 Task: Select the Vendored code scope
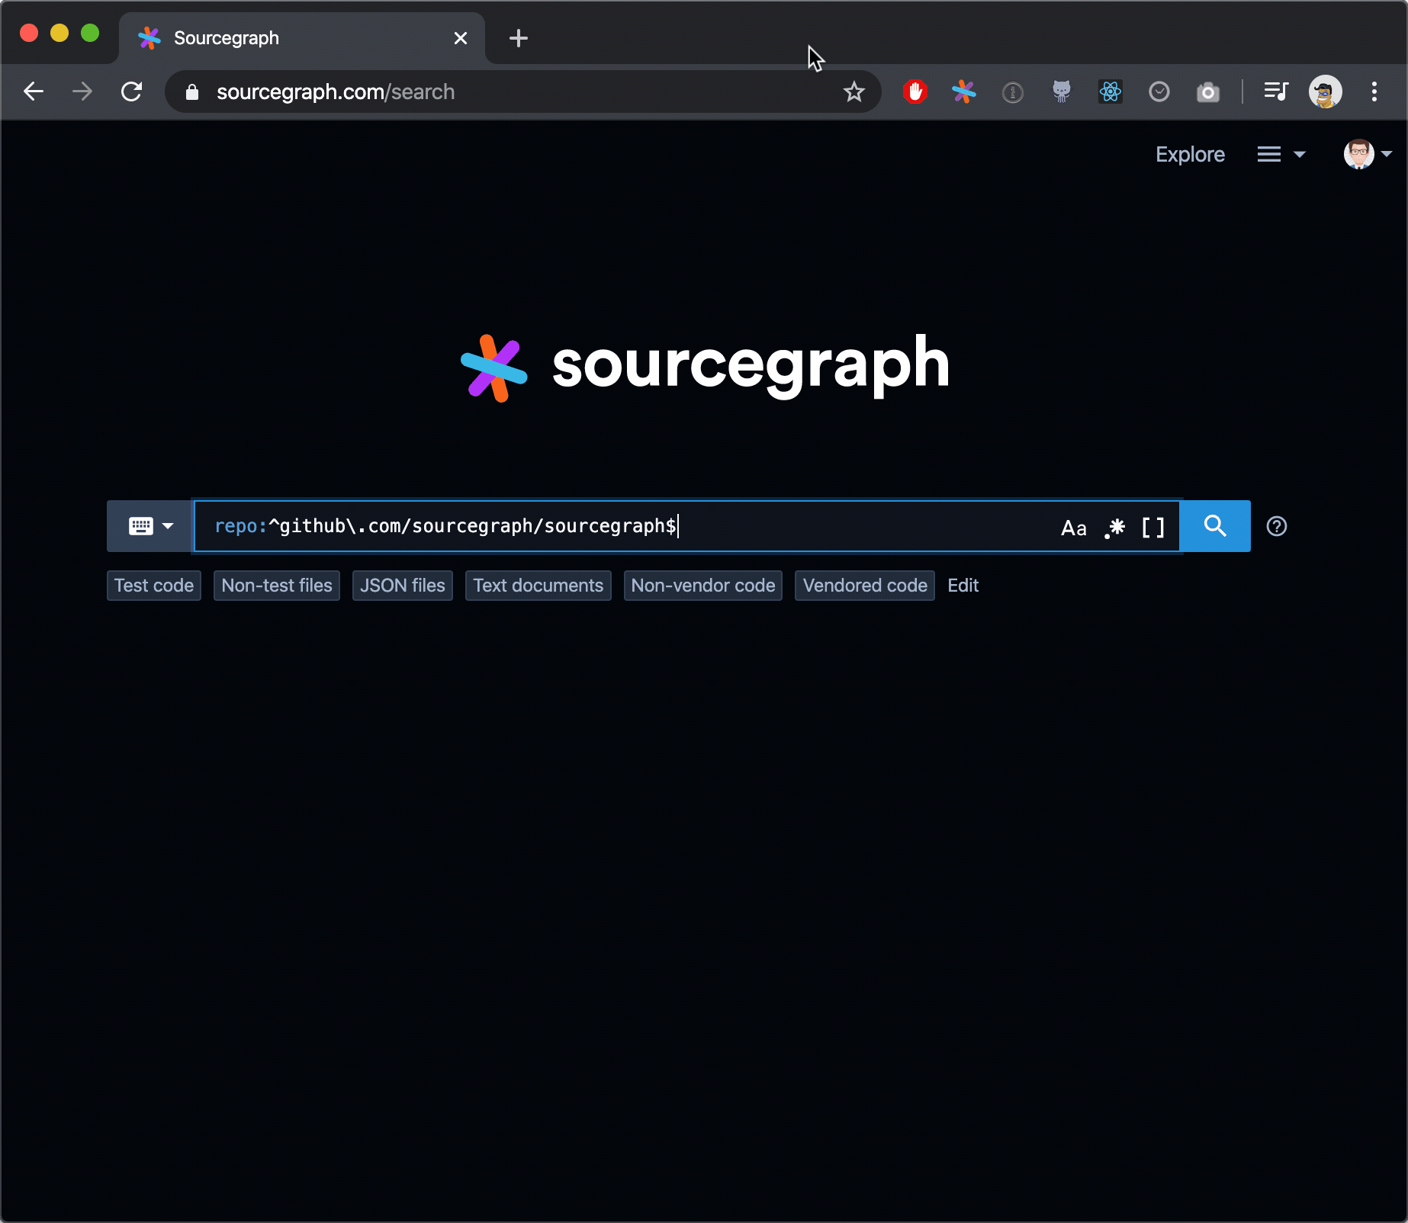(x=865, y=586)
